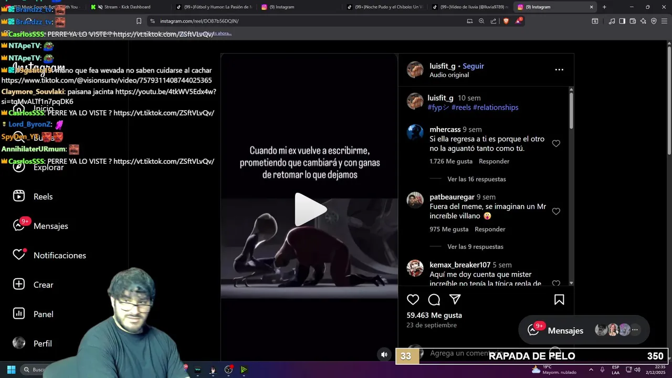Viewport: 672px width, 378px height.
Task: Click the Crear plus icon
Action: 19,285
